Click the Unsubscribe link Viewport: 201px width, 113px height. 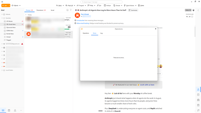(x=80, y=20)
